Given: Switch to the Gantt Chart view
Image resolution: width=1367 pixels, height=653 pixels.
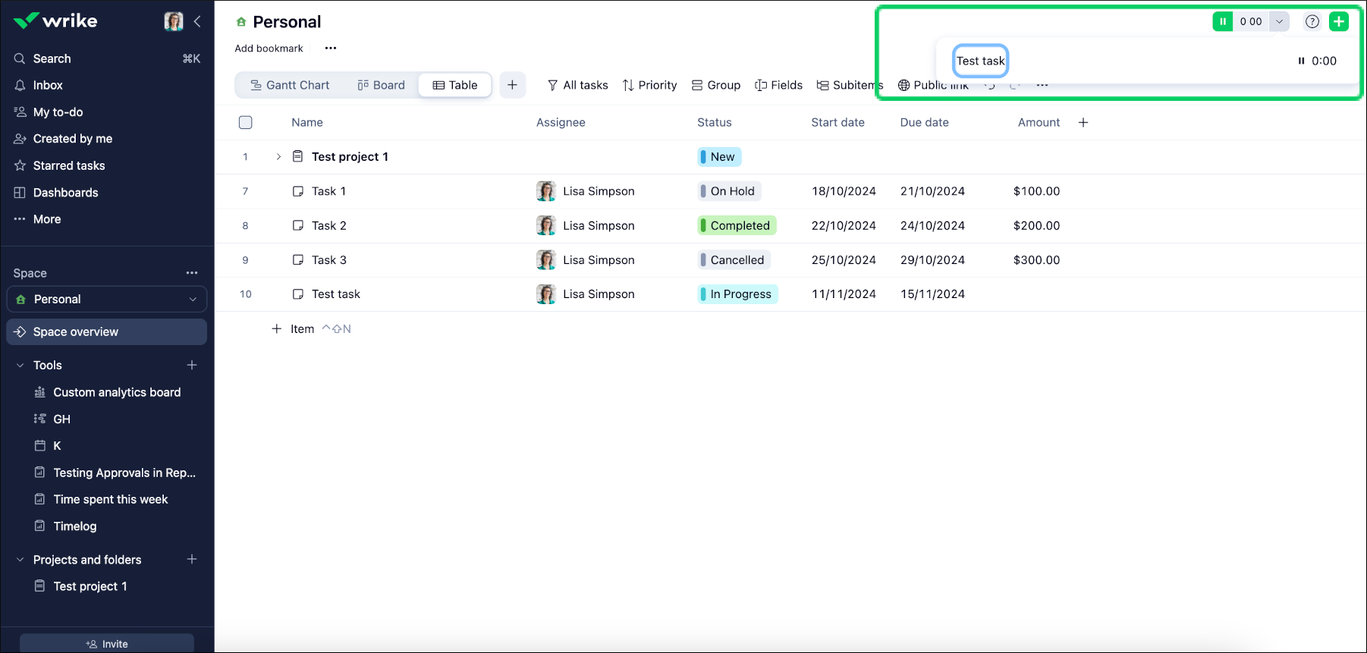Looking at the screenshot, I should click(x=290, y=85).
